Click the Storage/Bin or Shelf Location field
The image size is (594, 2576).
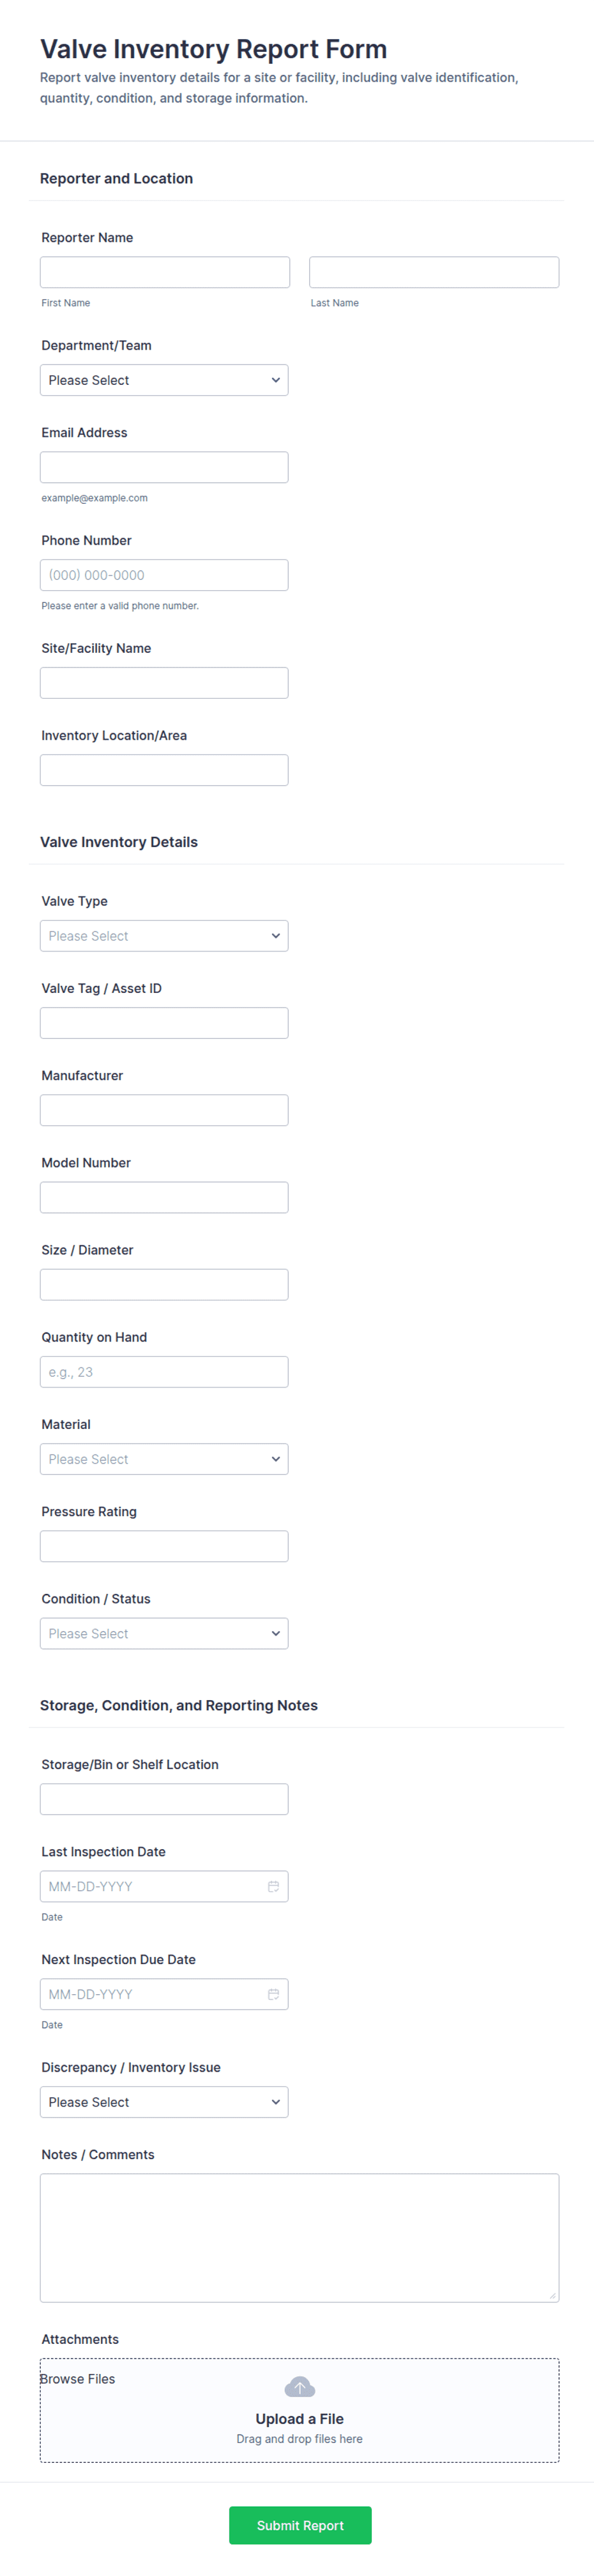click(x=164, y=1799)
